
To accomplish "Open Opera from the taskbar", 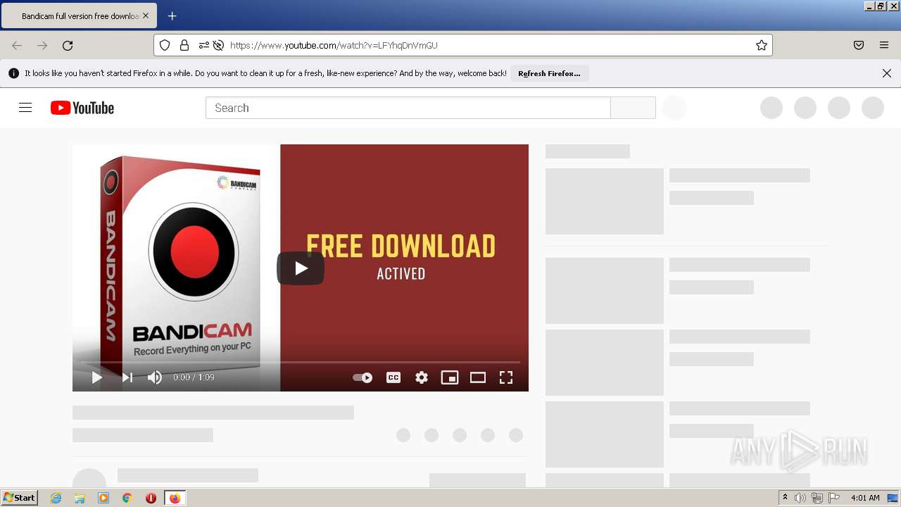I will pos(151,498).
